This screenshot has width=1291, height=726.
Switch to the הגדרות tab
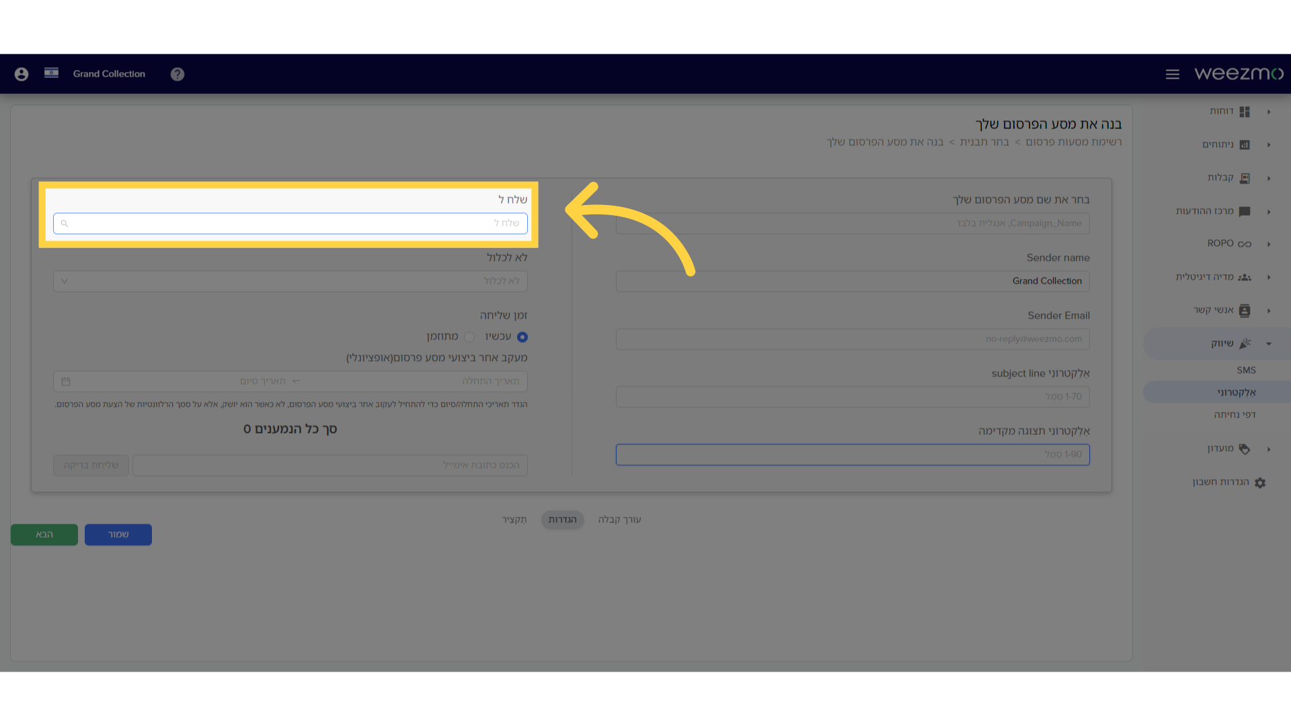[x=563, y=520]
